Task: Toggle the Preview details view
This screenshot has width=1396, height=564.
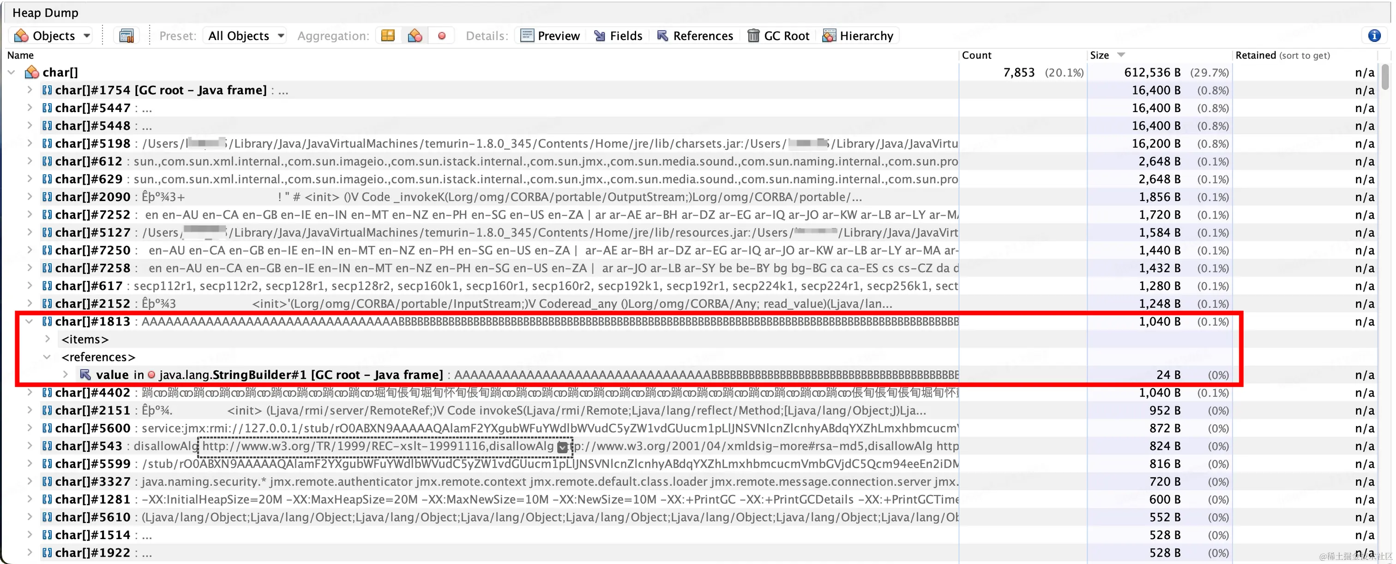Action: [551, 36]
